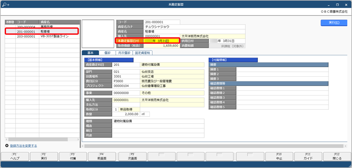Switch to the 償却 tab
This screenshot has height=168, width=352.
(x=107, y=53)
